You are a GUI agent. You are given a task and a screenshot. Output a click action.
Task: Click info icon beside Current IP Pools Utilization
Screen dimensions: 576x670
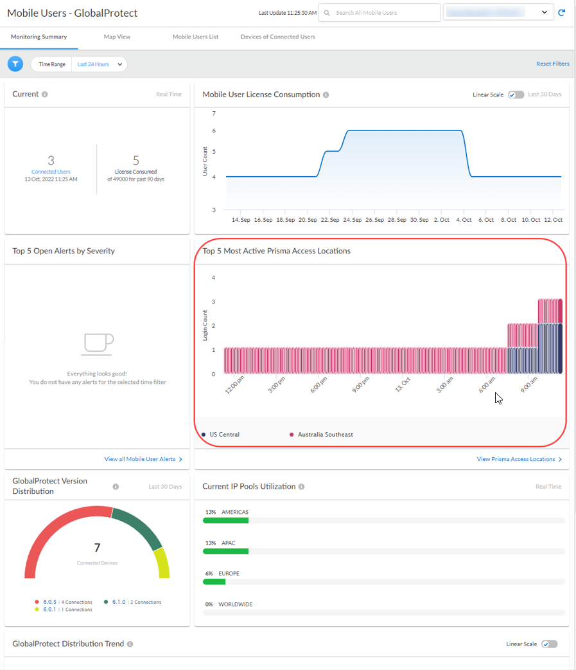302,487
